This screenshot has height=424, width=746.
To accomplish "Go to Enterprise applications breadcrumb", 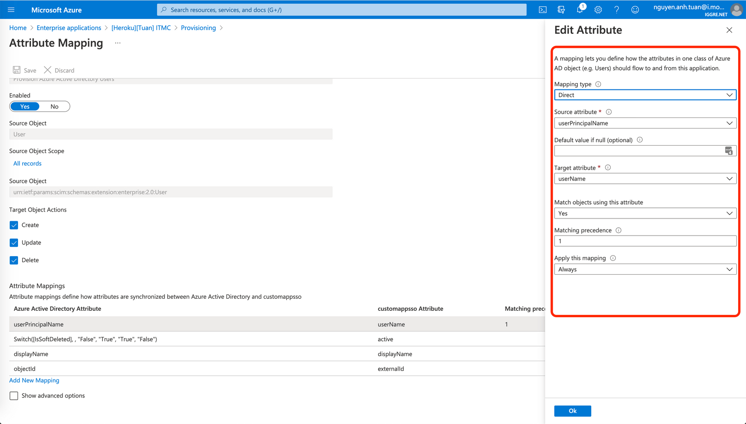I will click(69, 28).
